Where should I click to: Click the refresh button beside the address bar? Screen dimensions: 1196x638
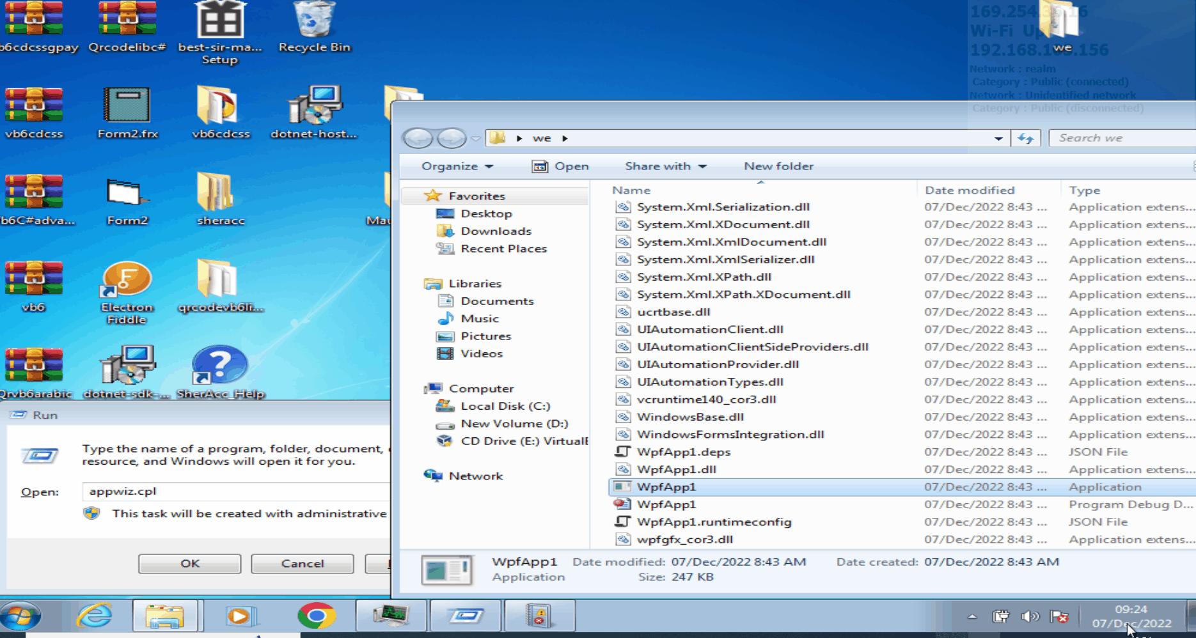[x=1025, y=137]
